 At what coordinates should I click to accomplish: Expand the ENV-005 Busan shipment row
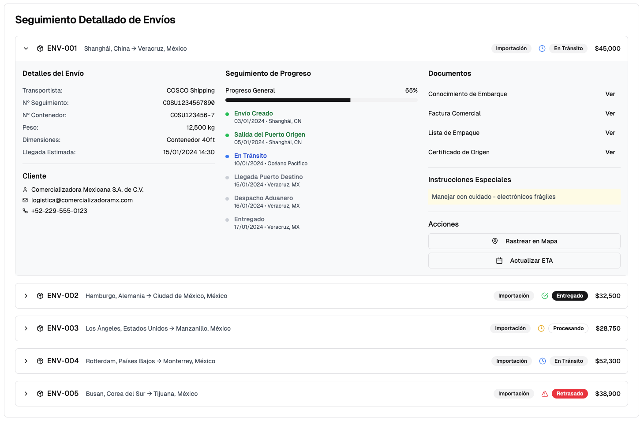(x=26, y=394)
